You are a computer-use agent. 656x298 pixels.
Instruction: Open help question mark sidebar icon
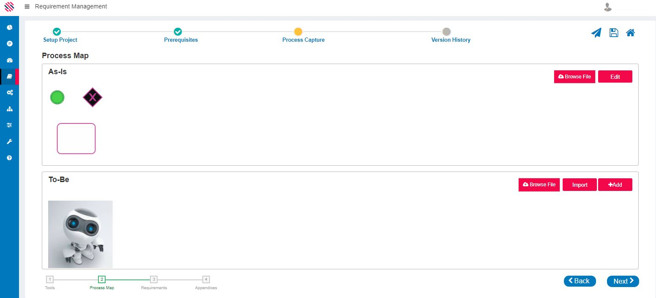click(10, 158)
